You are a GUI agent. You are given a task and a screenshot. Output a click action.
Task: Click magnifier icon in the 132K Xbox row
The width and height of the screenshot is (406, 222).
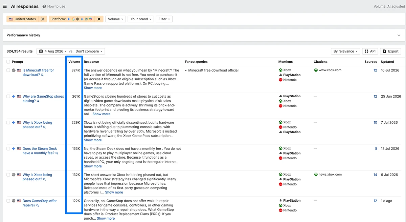(44, 179)
